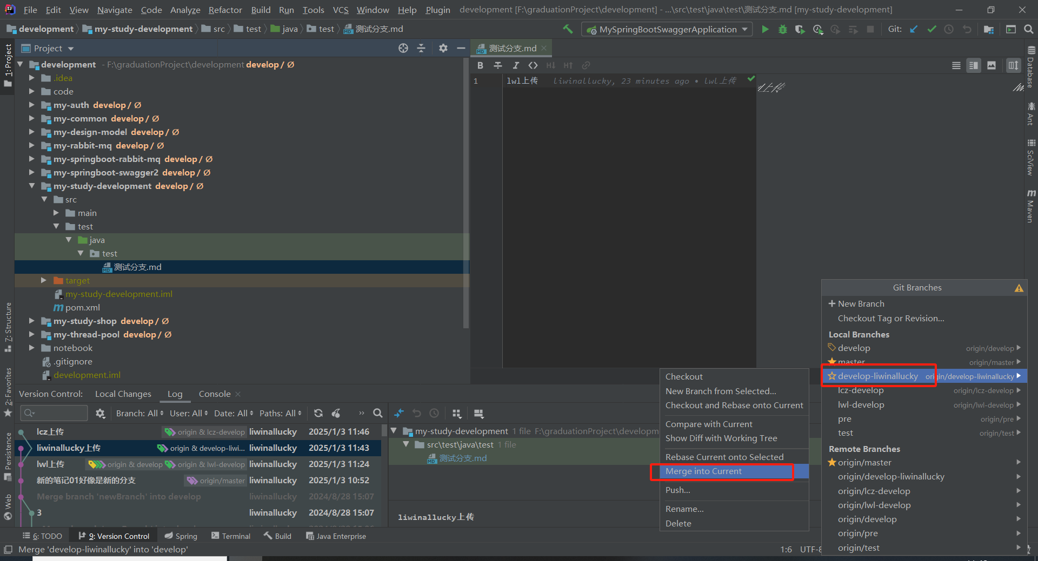
Task: Click the project tree vertical scrollbar
Action: click(466, 193)
